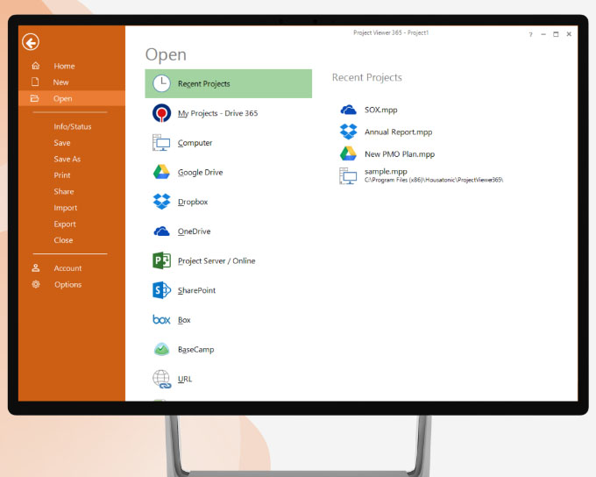
Task: Select the Dropbox location label
Action: point(193,202)
